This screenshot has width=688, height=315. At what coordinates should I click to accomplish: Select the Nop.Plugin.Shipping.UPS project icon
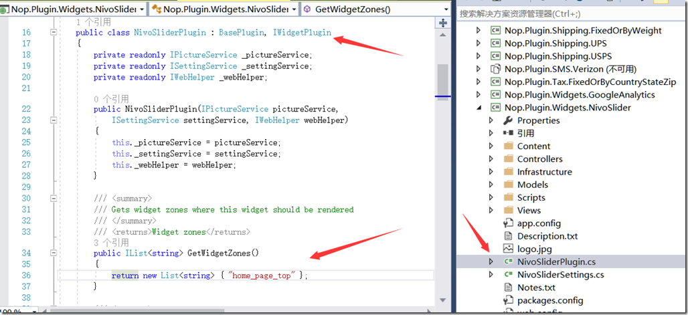click(495, 43)
